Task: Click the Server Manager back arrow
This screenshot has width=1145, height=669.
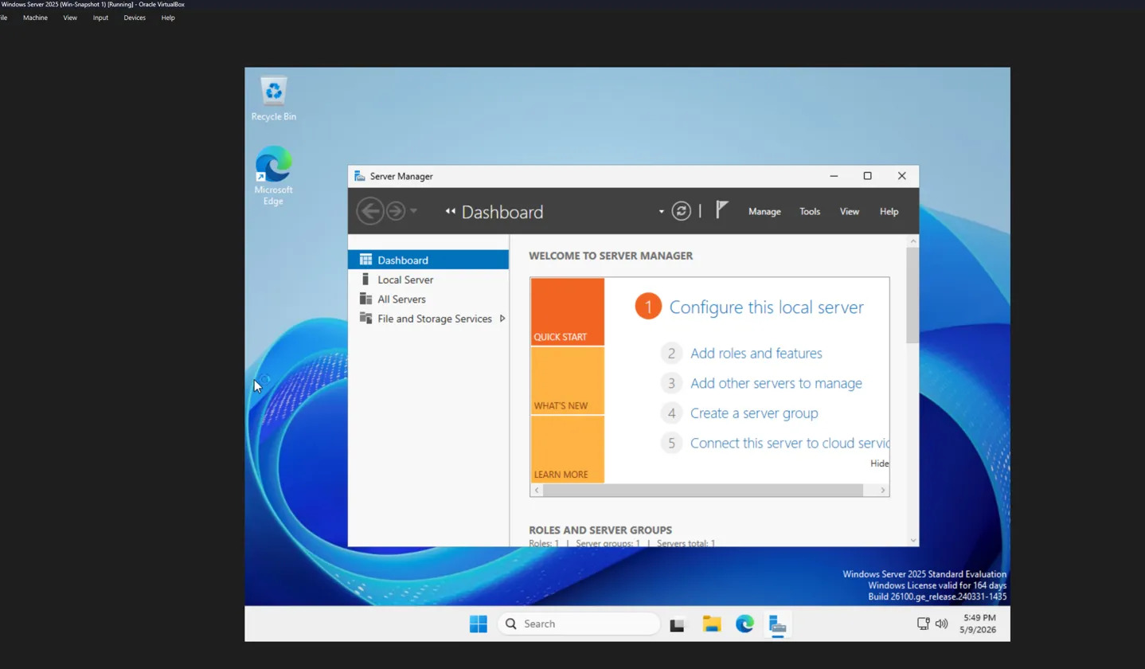Action: tap(369, 211)
